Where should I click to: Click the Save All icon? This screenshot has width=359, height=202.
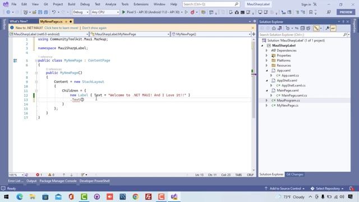point(46,12)
